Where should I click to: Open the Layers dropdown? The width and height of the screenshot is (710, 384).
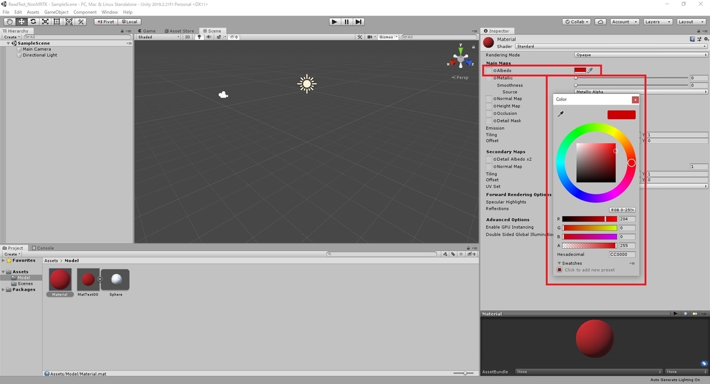(657, 22)
